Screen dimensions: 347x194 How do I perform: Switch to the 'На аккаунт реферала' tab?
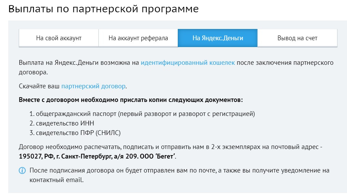coord(138,38)
